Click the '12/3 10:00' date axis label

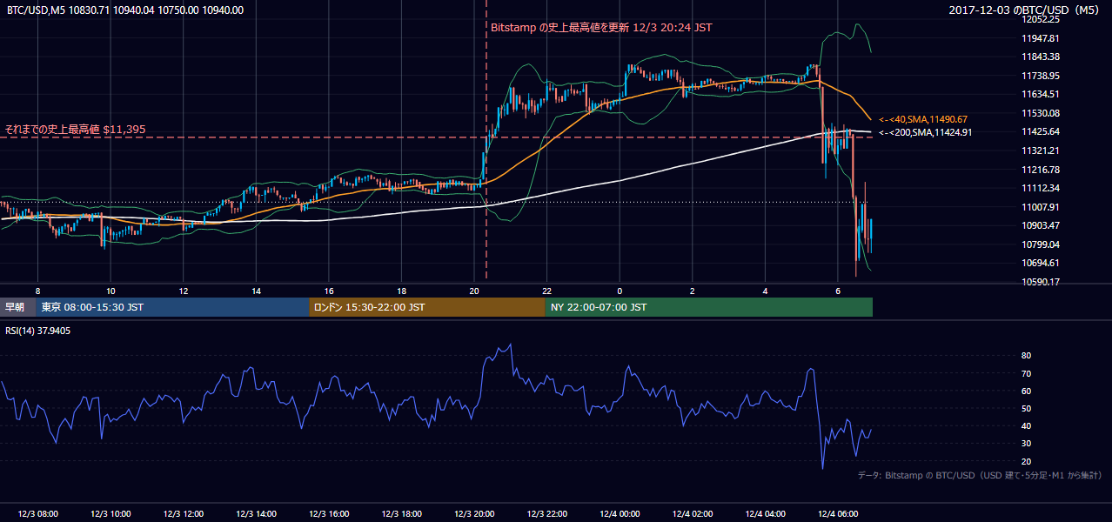click(x=111, y=514)
